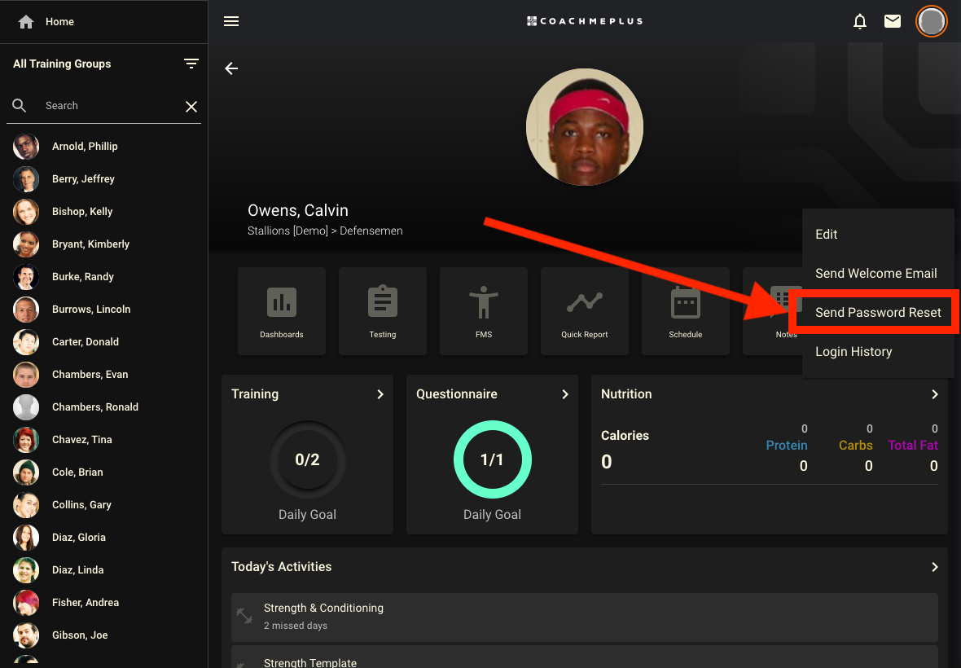Screen dimensions: 961x668
Task: Expand the Nutrition card chevron
Action: [x=934, y=394]
